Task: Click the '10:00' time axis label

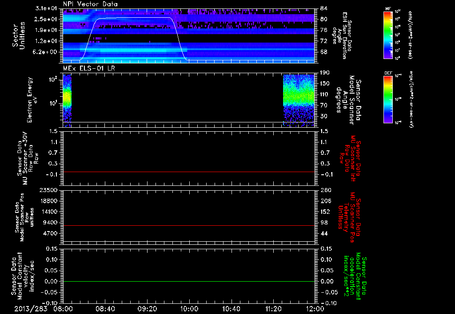Action: click(189, 309)
